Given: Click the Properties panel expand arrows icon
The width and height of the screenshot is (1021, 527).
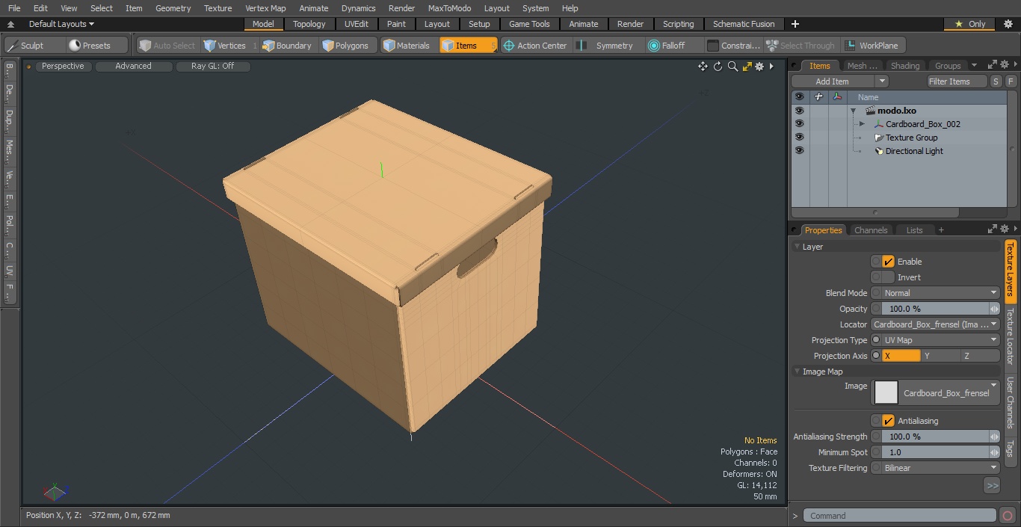Looking at the screenshot, I should click(x=993, y=229).
